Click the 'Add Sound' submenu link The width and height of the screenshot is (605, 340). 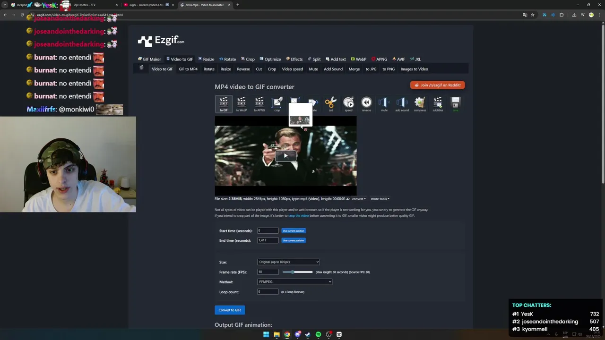[333, 69]
